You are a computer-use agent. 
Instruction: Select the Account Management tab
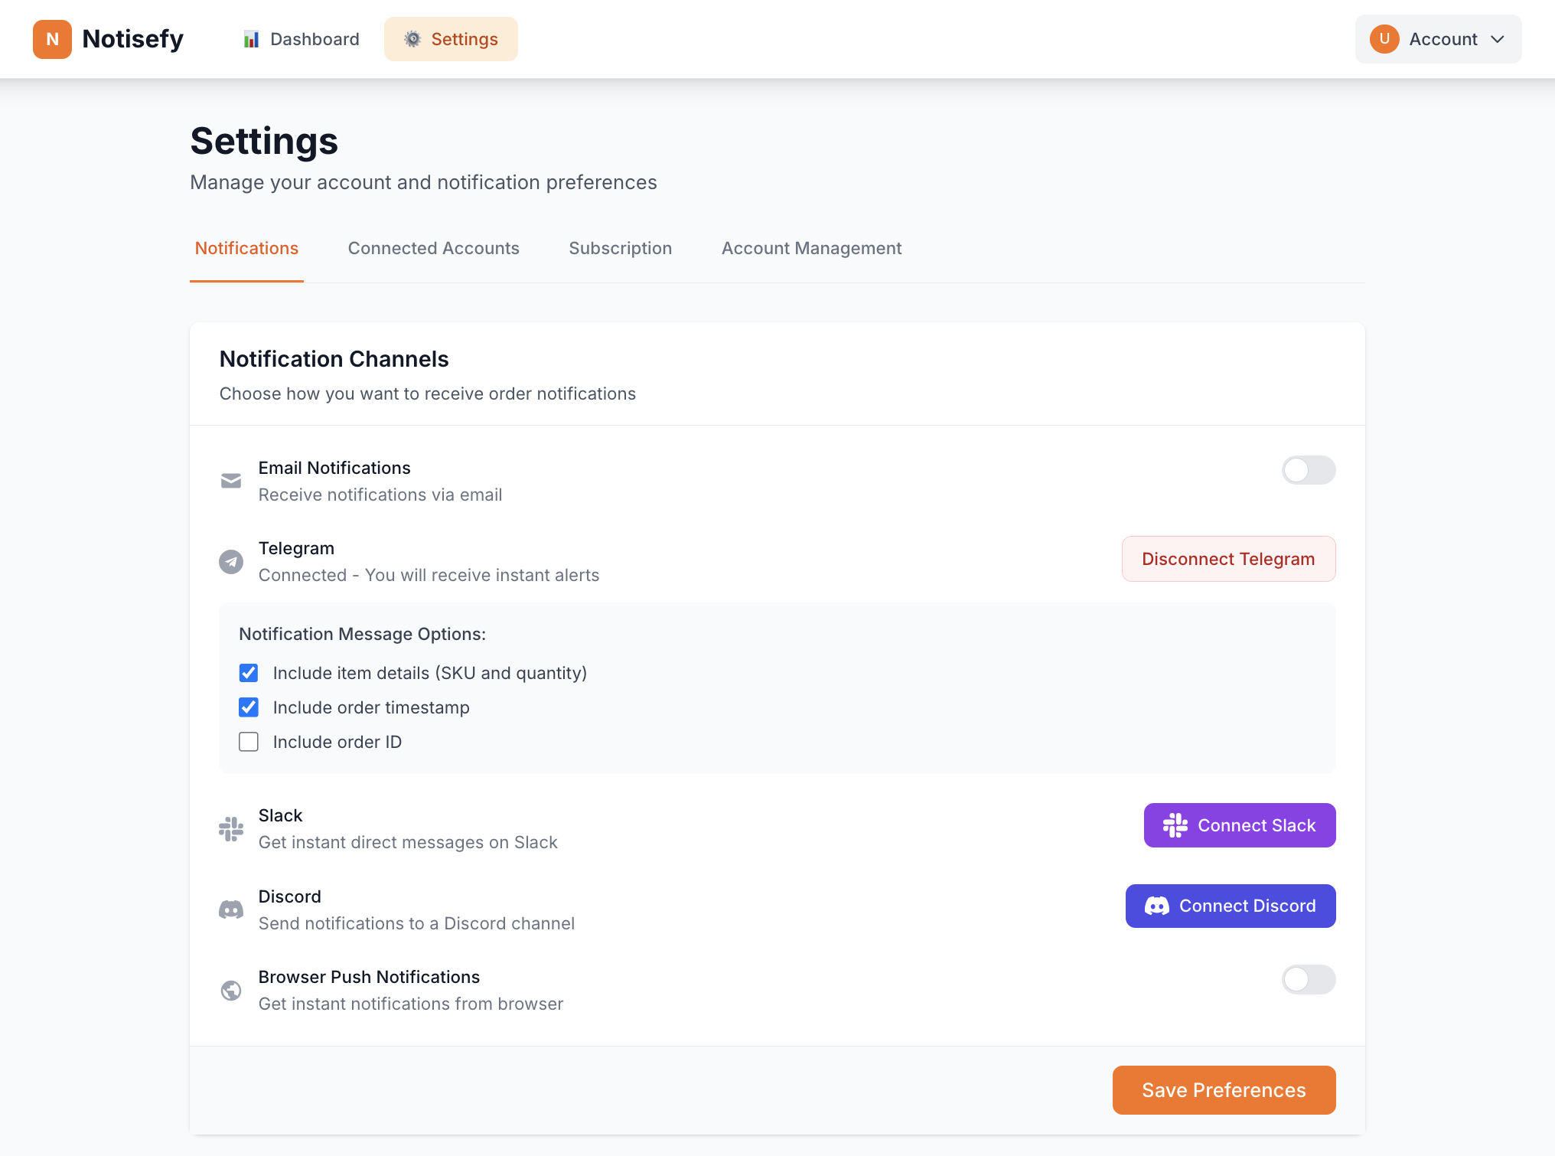[x=811, y=248]
